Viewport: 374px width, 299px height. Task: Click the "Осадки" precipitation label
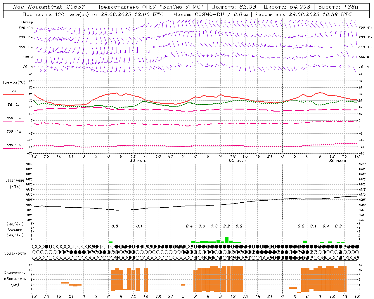(x=15, y=230)
